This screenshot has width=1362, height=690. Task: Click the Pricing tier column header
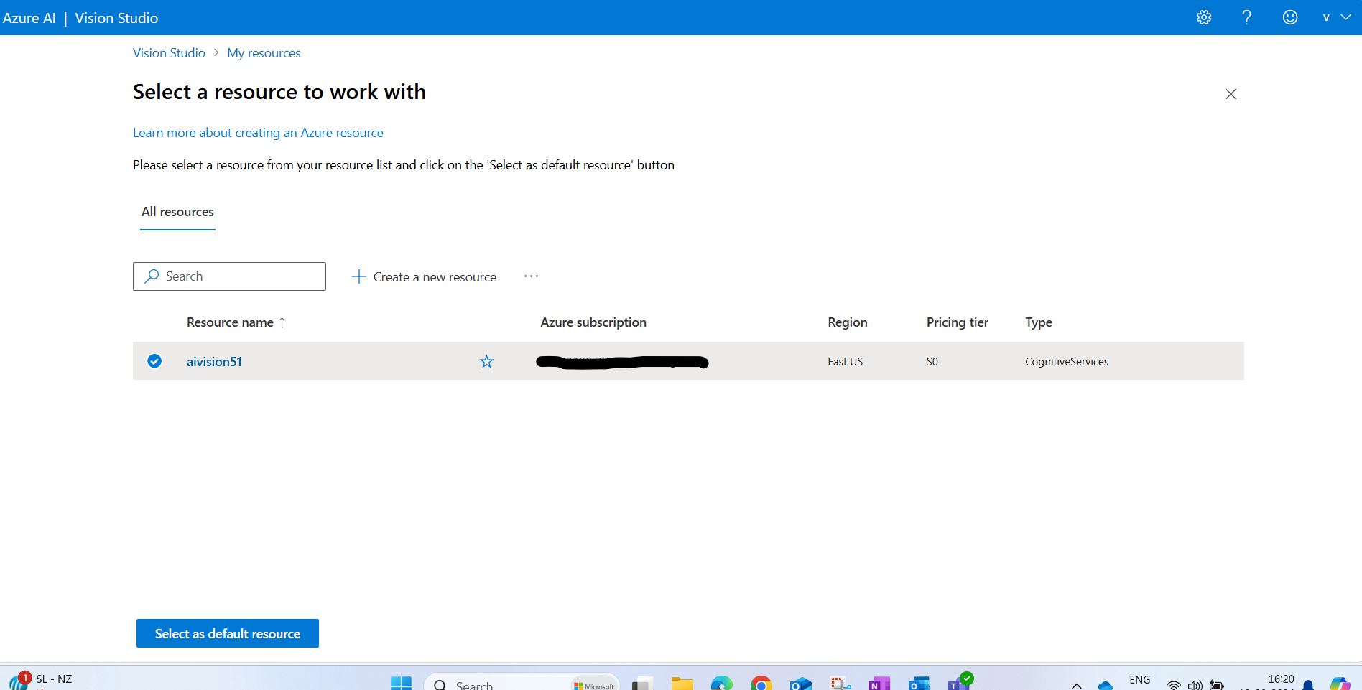pyautogui.click(x=957, y=322)
